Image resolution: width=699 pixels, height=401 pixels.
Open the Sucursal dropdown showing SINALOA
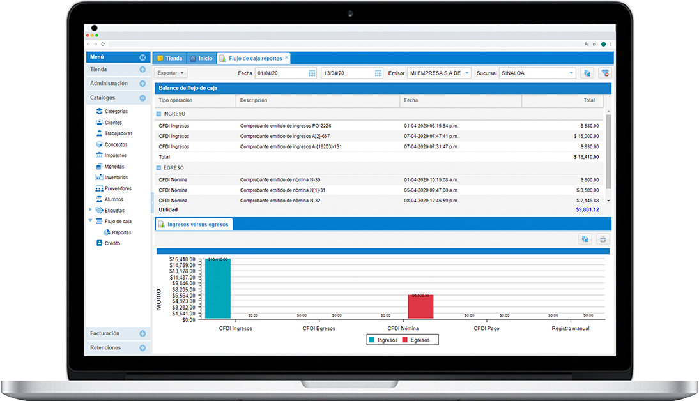(x=571, y=73)
